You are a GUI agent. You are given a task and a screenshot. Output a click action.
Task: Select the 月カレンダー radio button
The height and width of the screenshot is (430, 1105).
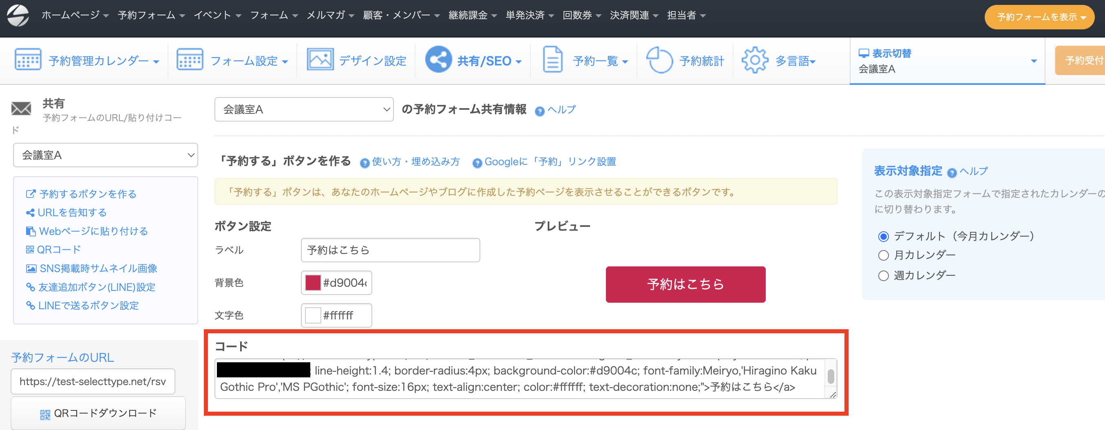pos(883,255)
